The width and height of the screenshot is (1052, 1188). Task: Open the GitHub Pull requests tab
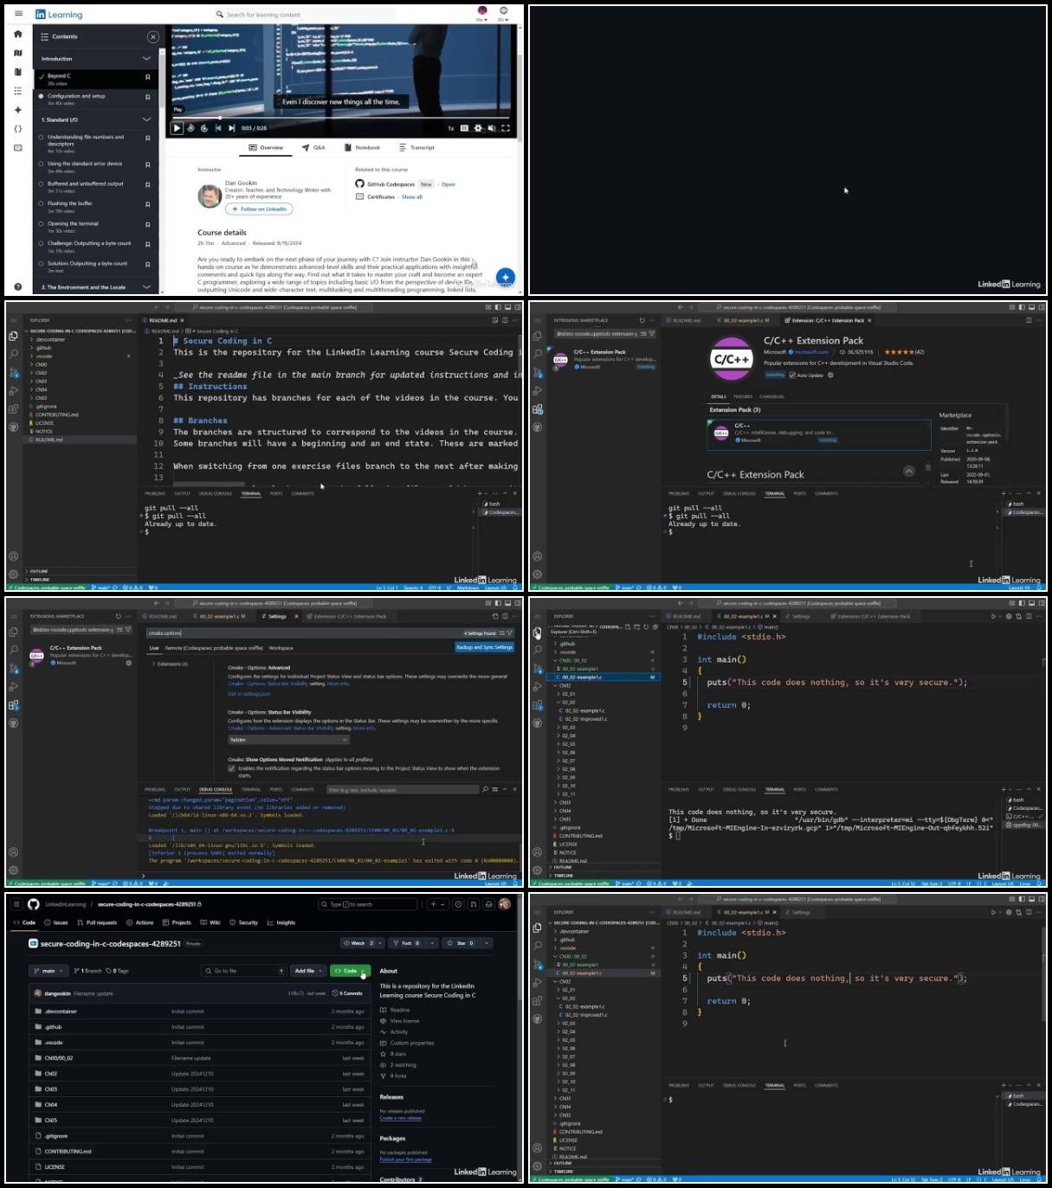pos(97,923)
